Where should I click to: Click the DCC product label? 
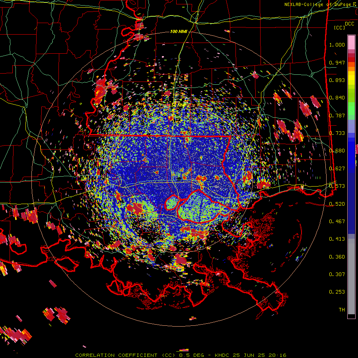coord(349,24)
